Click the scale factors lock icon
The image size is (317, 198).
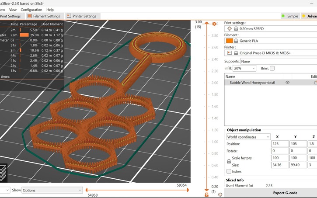point(229,161)
